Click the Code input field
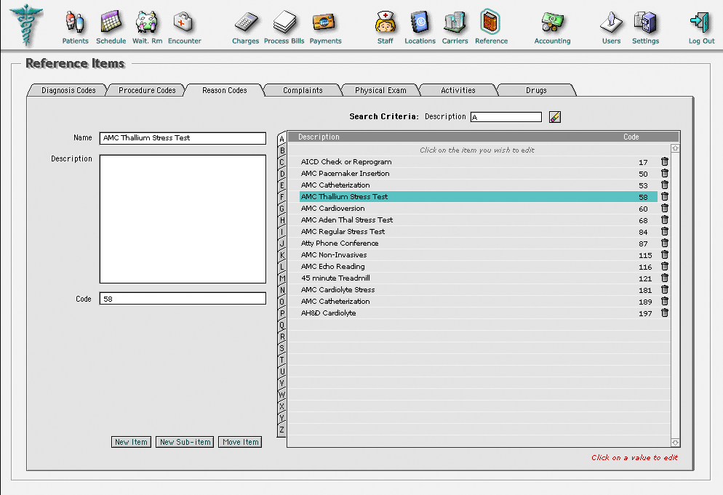 (183, 299)
